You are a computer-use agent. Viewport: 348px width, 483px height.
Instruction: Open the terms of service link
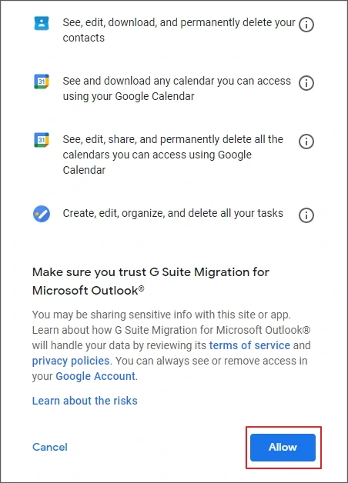pyautogui.click(x=249, y=345)
